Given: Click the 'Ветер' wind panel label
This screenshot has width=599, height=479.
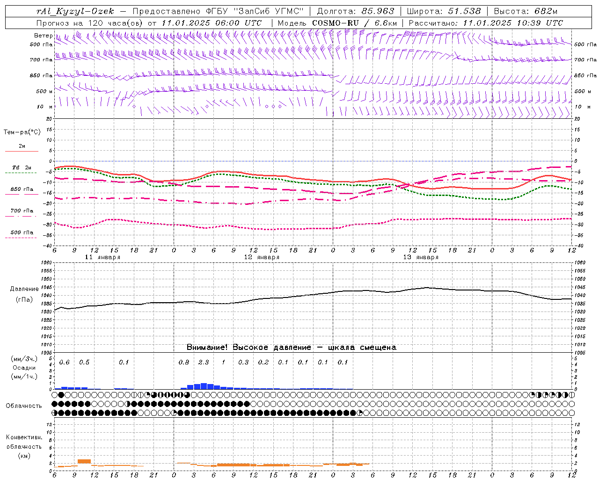Looking at the screenshot, I should coord(43,36).
